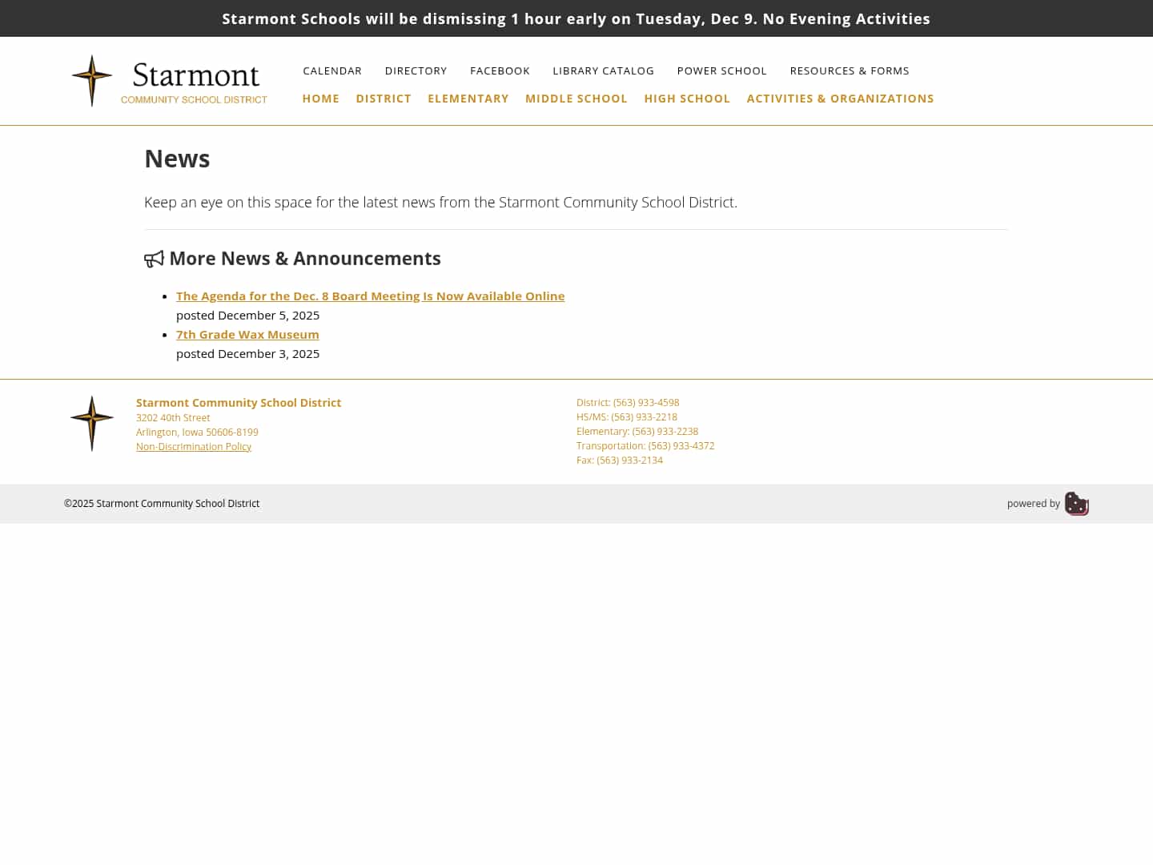Screen dimensions: 1153x865
Task: Click the 'powered by' service icon bottom right
Action: [x=1076, y=504]
